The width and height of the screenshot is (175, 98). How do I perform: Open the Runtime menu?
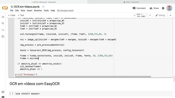click(x=38, y=11)
